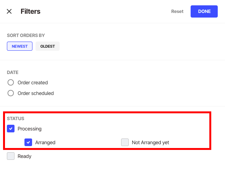
Task: Click the SORT ORDERS BY heading
Action: click(x=26, y=35)
